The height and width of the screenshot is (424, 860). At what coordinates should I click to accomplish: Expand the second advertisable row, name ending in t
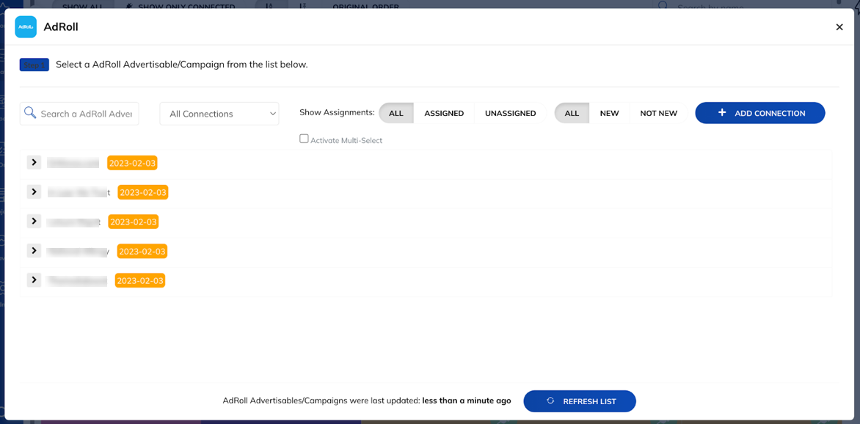point(34,192)
